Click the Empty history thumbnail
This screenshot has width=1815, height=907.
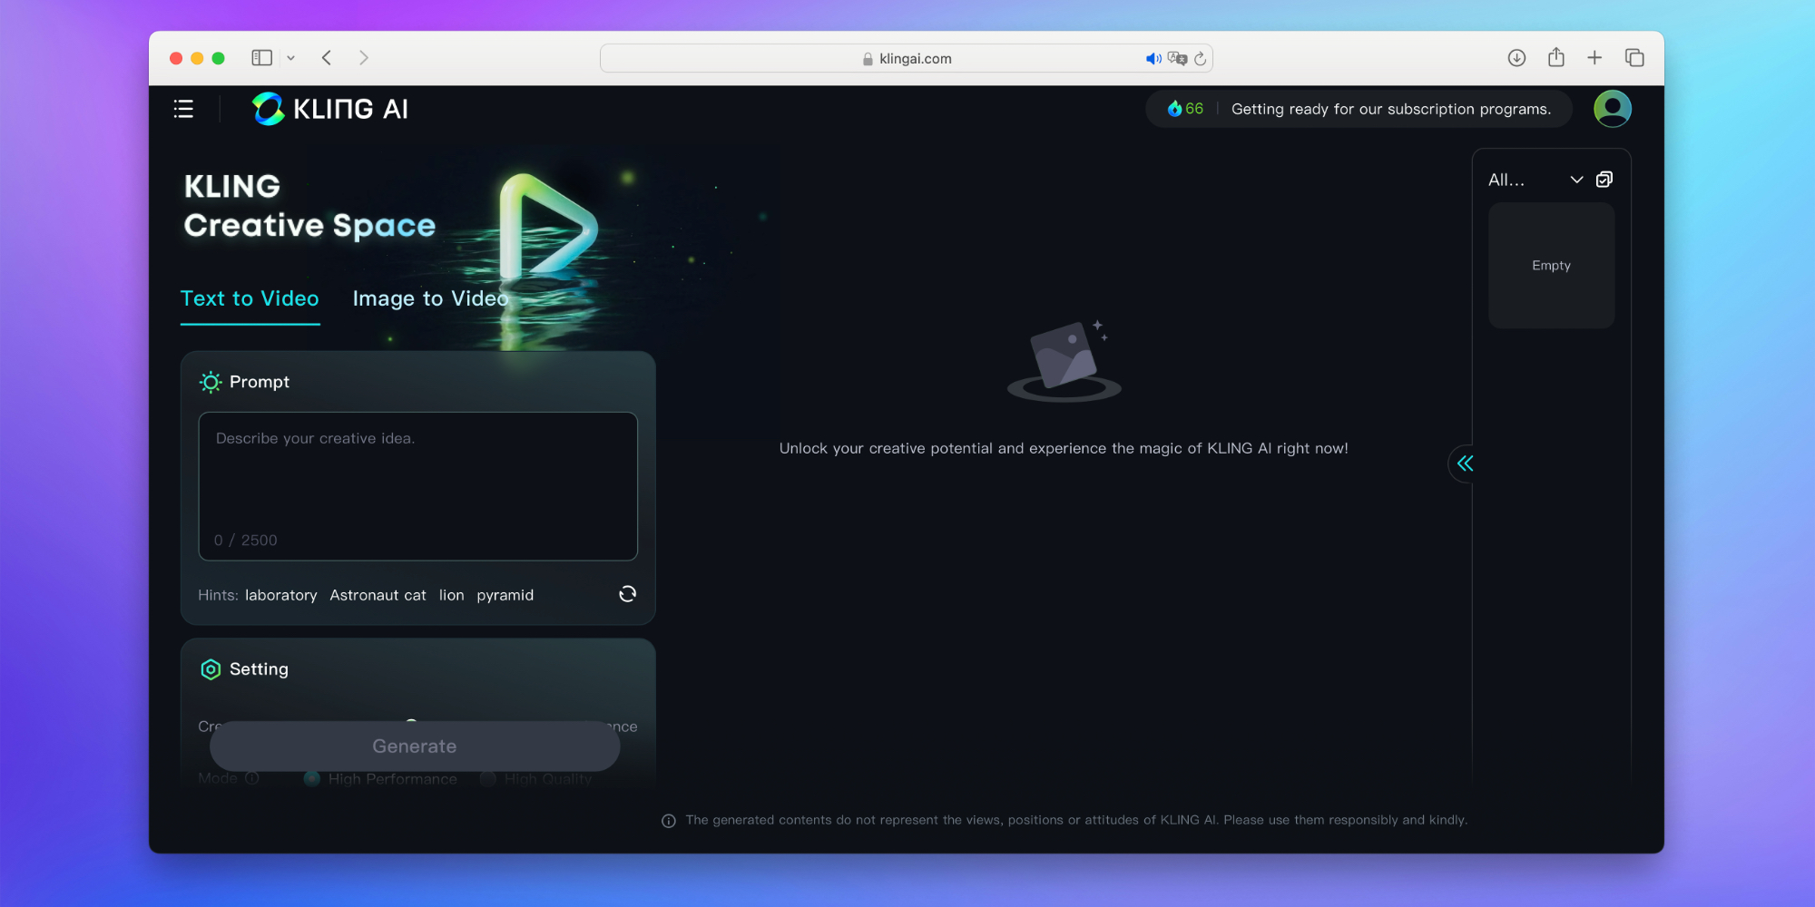click(x=1551, y=266)
